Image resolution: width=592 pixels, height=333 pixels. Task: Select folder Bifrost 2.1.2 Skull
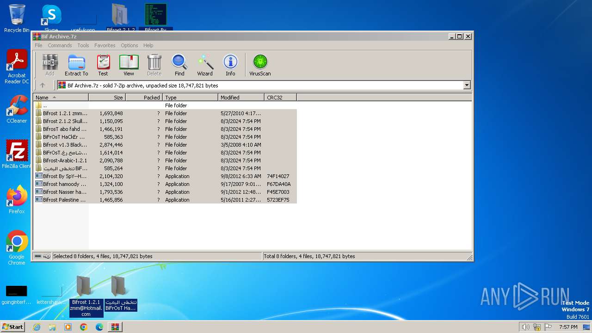(165, 121)
